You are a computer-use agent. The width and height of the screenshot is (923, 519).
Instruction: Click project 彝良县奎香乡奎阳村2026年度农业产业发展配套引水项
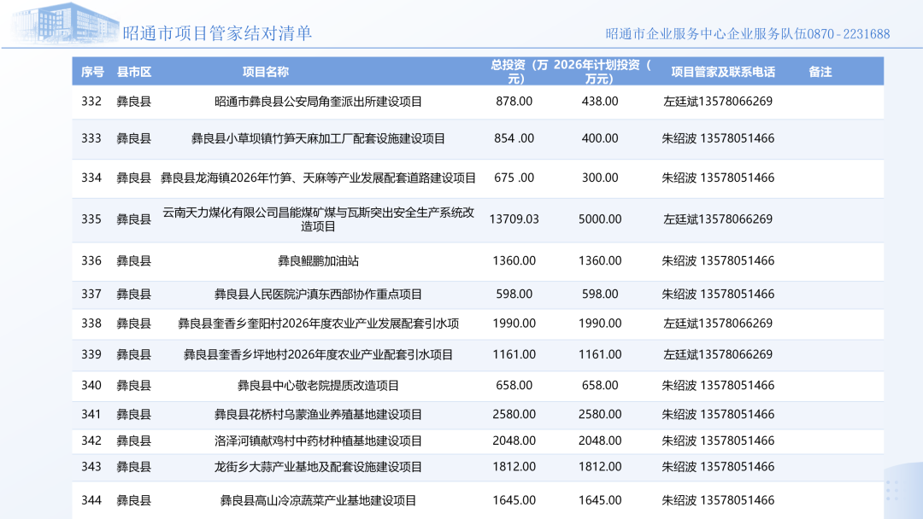(318, 324)
